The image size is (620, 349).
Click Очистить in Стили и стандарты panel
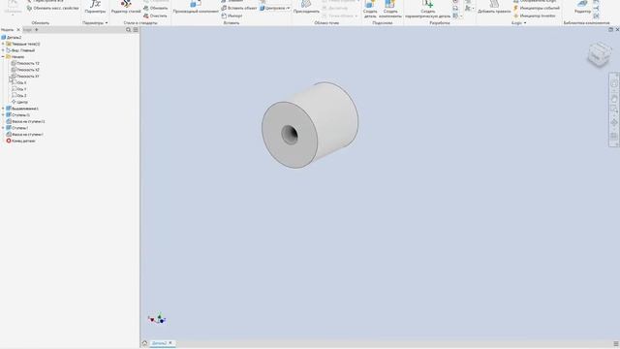click(x=155, y=16)
